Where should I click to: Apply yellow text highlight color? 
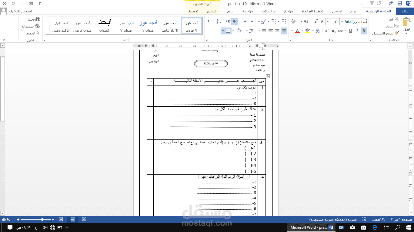[x=308, y=31]
